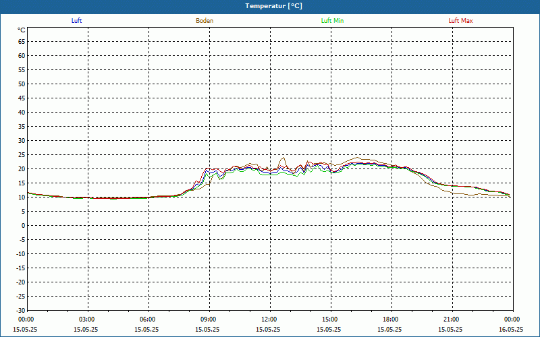The image size is (540, 337).
Task: Click the -15 value on the y-axis
Action: point(21,268)
